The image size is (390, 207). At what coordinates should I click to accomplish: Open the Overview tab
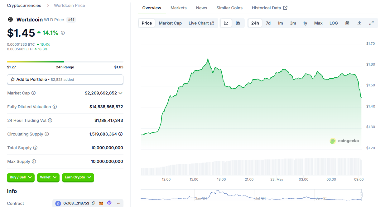point(152,8)
